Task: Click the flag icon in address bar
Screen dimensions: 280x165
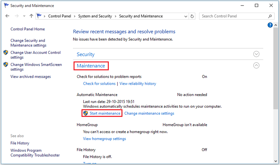Action: pos(39,16)
